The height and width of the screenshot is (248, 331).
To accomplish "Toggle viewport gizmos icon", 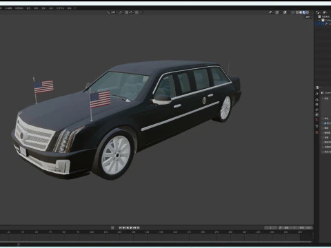I will [277, 12].
